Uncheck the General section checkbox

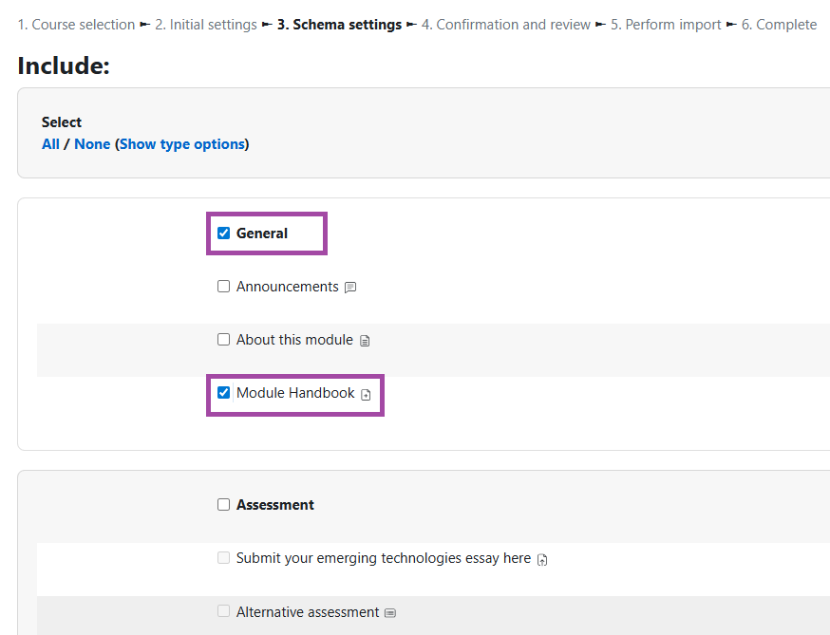click(223, 233)
